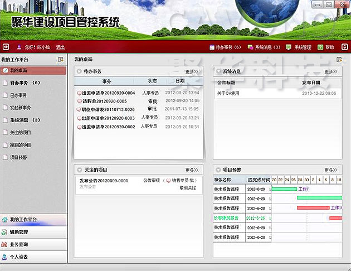Click the desktop settings icon at far right
The width and height of the screenshot is (351, 271).
[x=339, y=59]
